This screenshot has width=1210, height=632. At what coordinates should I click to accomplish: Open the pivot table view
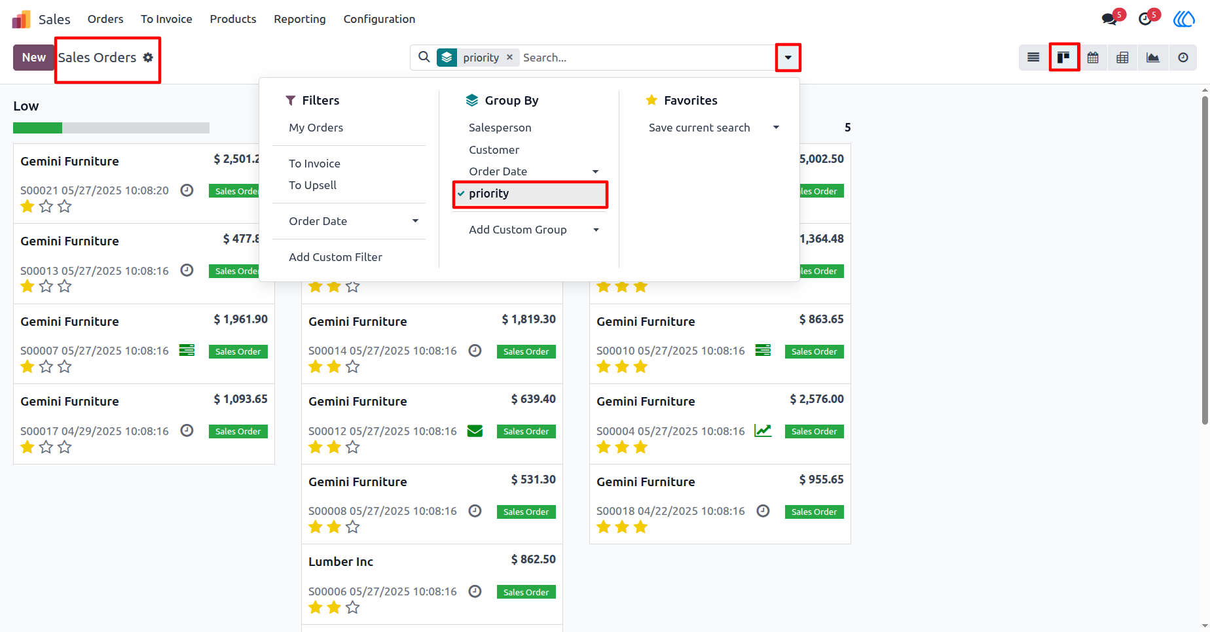pyautogui.click(x=1122, y=58)
